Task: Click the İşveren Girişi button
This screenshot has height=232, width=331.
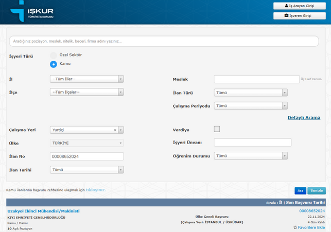Action: coord(299,16)
